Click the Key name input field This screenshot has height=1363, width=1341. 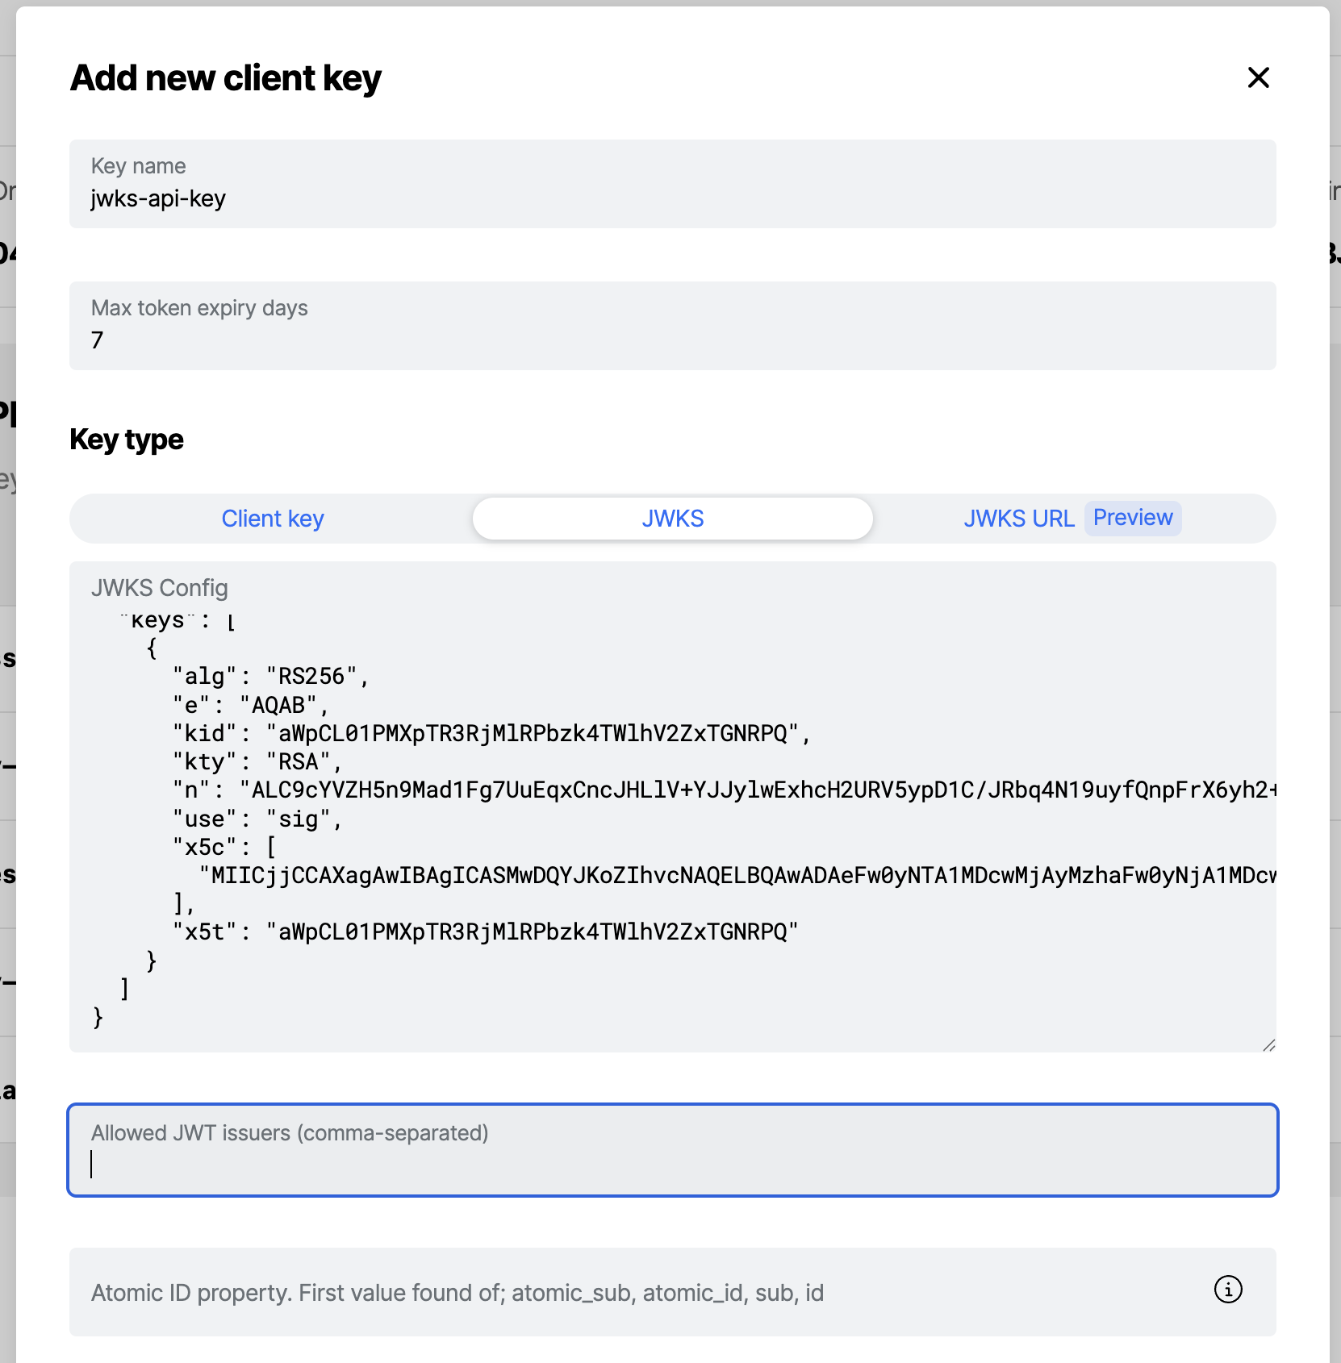[672, 184]
